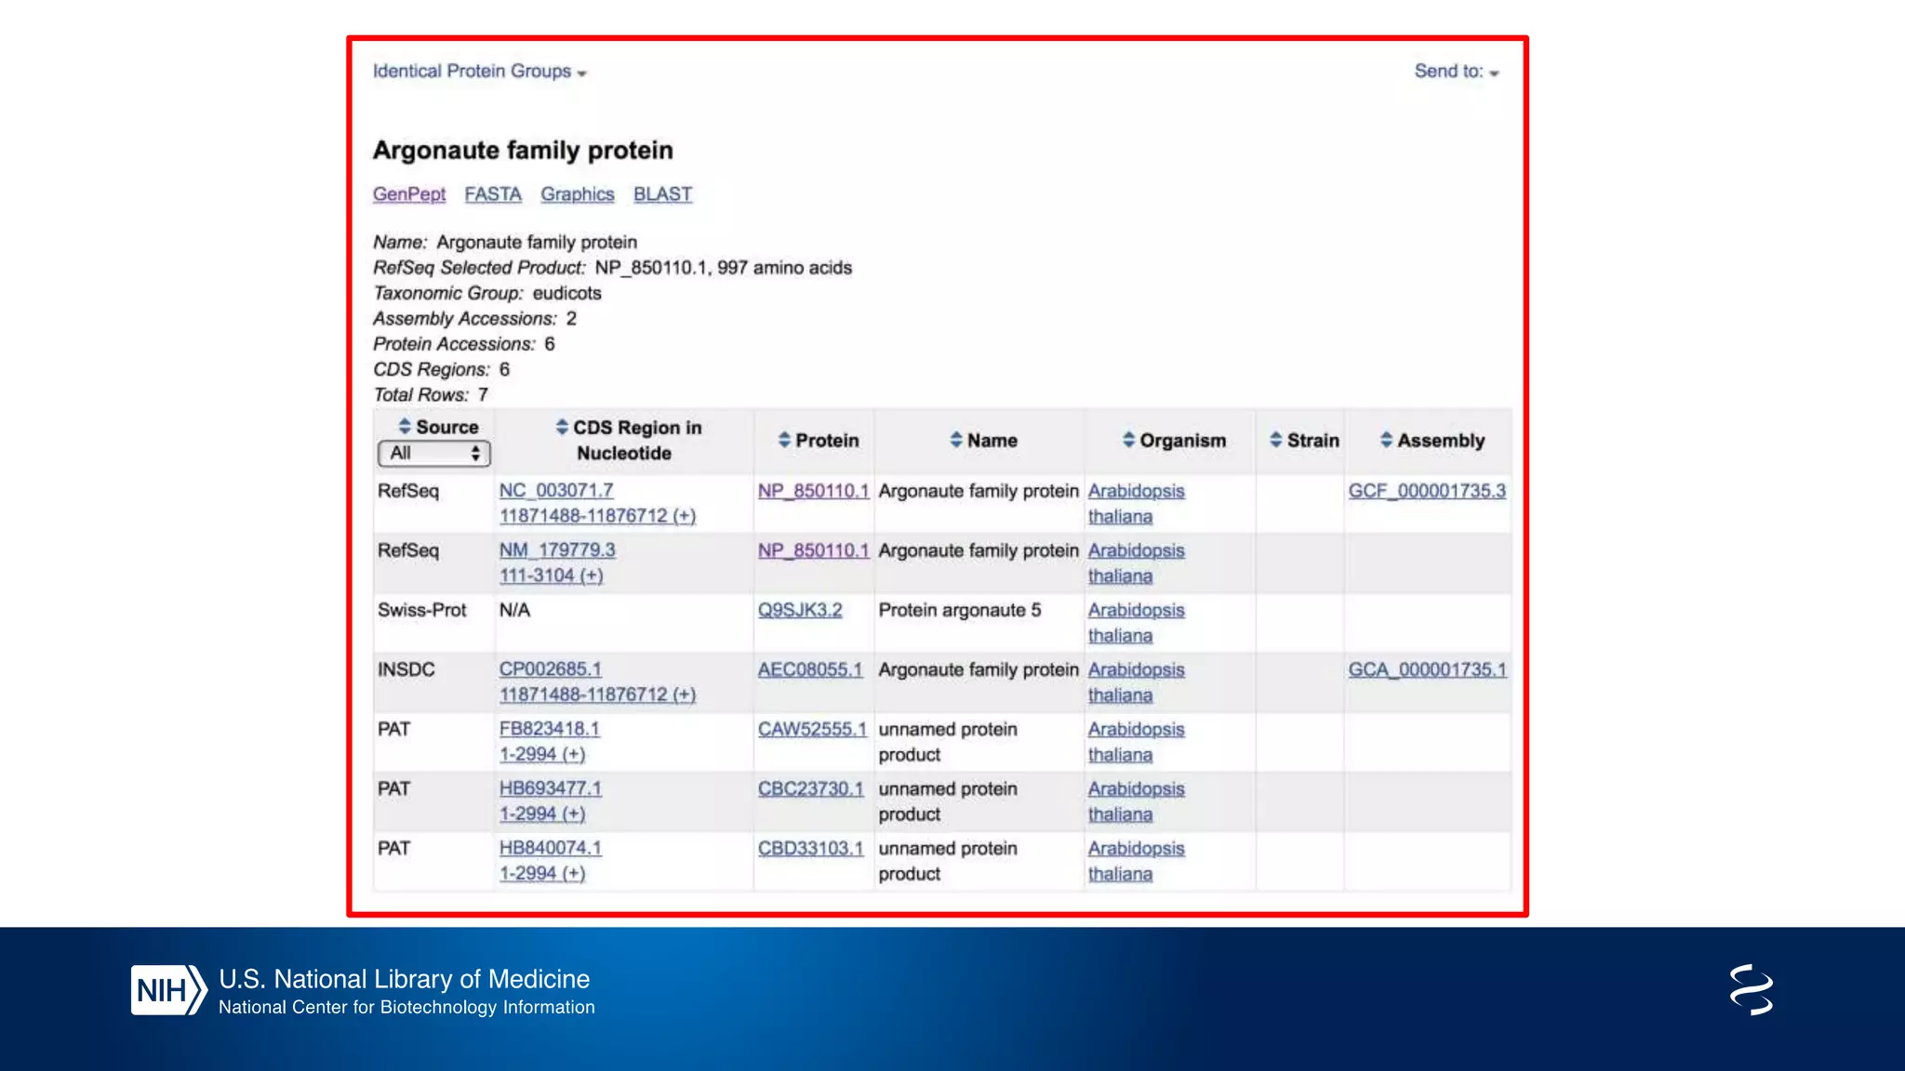Switch to FASTA format link
The image size is (1905, 1071).
pyautogui.click(x=493, y=194)
